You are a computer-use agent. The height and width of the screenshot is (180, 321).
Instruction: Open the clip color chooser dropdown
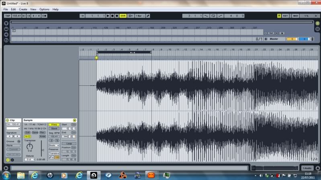pos(13,128)
